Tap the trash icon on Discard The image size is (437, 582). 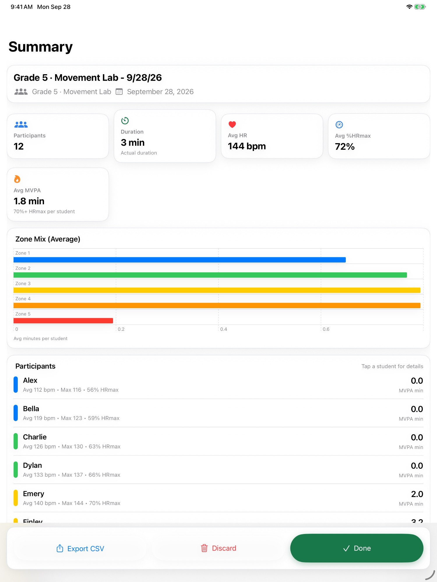point(204,548)
